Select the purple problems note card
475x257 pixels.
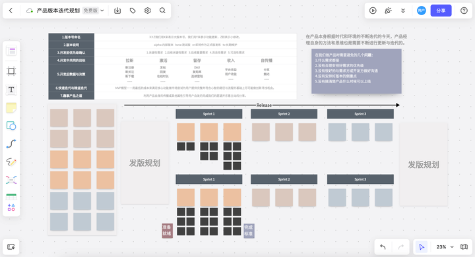pos(356,71)
